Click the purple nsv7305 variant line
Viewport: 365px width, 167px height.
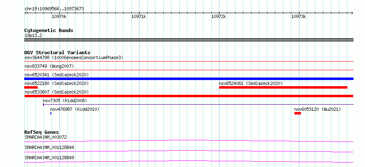(198, 105)
